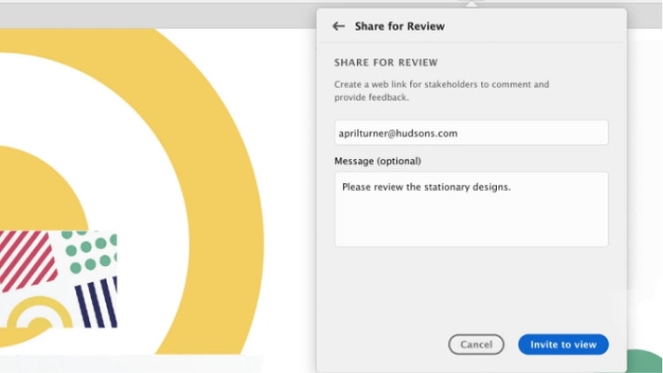Viewport: 663px width, 373px height.
Task: Click the 'Create a web link for stakeholders' description
Action: (x=441, y=90)
